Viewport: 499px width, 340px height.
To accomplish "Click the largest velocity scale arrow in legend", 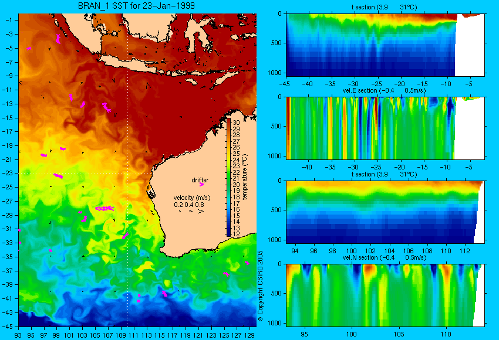I will point(201,211).
